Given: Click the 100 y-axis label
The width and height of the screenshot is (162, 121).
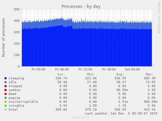Looking at the screenshot, I should [x=17, y=55].
